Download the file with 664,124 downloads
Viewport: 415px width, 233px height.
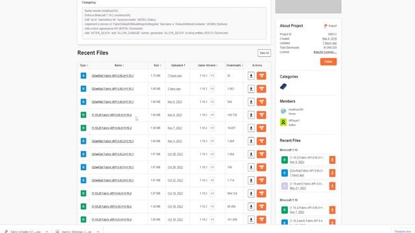coord(251,194)
